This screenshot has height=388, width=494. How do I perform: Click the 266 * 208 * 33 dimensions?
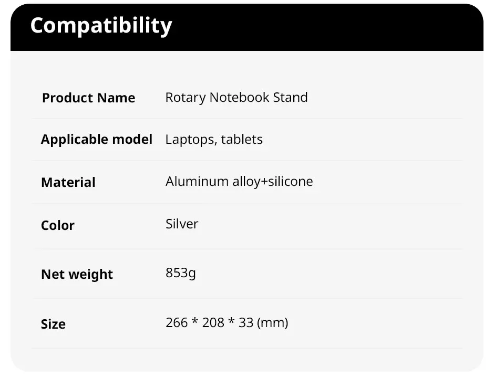(210, 322)
